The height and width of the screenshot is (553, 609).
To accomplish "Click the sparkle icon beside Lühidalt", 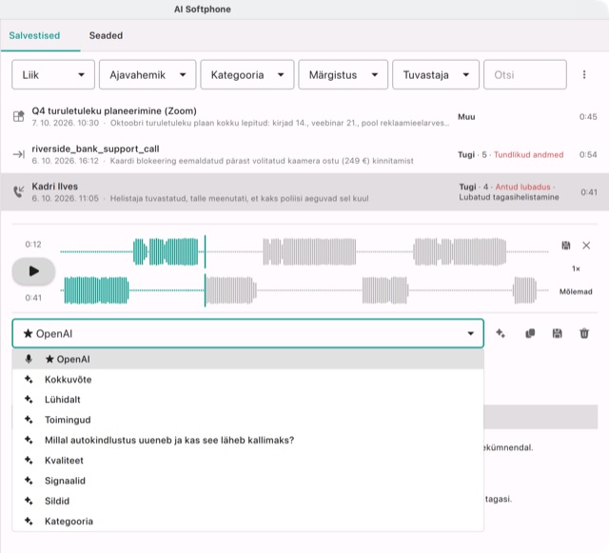I will [29, 400].
